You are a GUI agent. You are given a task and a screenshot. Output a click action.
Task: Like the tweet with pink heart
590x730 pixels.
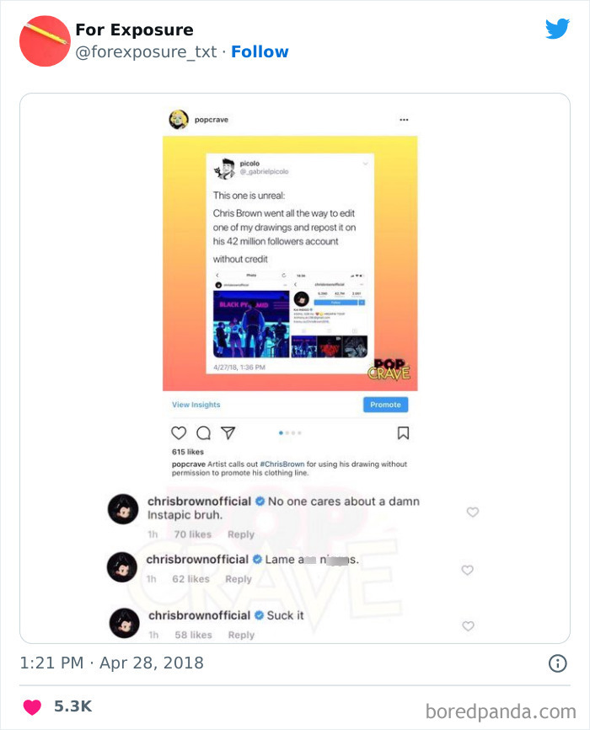coord(32,706)
